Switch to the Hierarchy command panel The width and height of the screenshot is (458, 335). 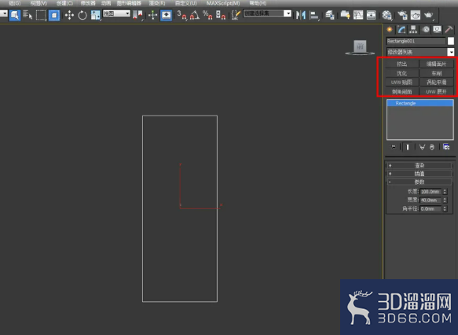pyautogui.click(x=413, y=29)
